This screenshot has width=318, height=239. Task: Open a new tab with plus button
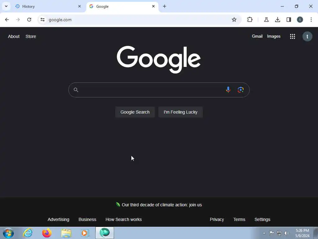(x=165, y=6)
